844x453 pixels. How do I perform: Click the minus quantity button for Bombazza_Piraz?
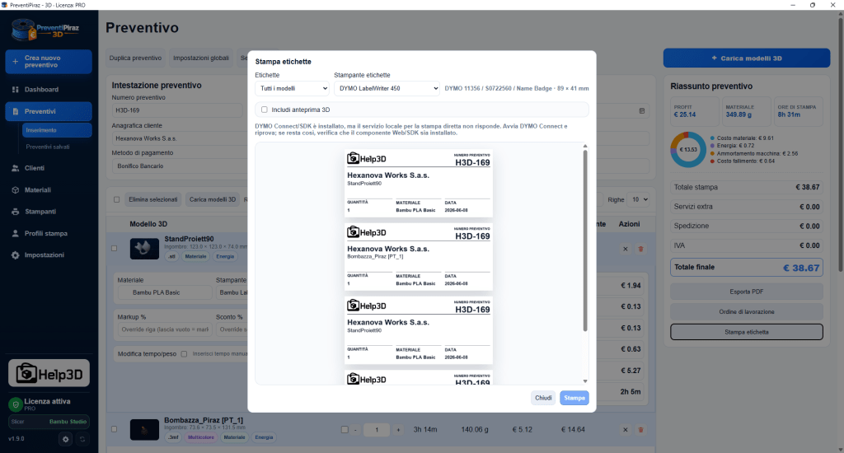click(x=355, y=430)
